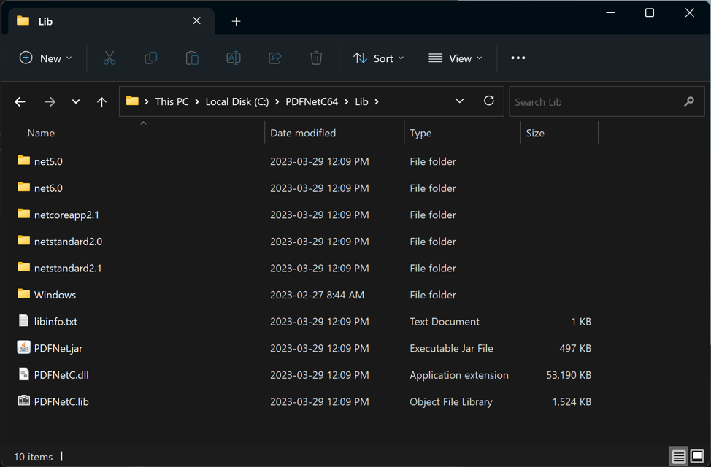Screen dimensions: 711x467
Task: Switch to compact details view in status bar
Action: pyautogui.click(x=677, y=456)
